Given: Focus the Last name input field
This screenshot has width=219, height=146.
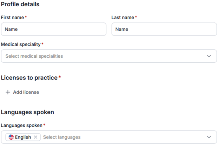Looking at the screenshot, I should [x=164, y=29].
